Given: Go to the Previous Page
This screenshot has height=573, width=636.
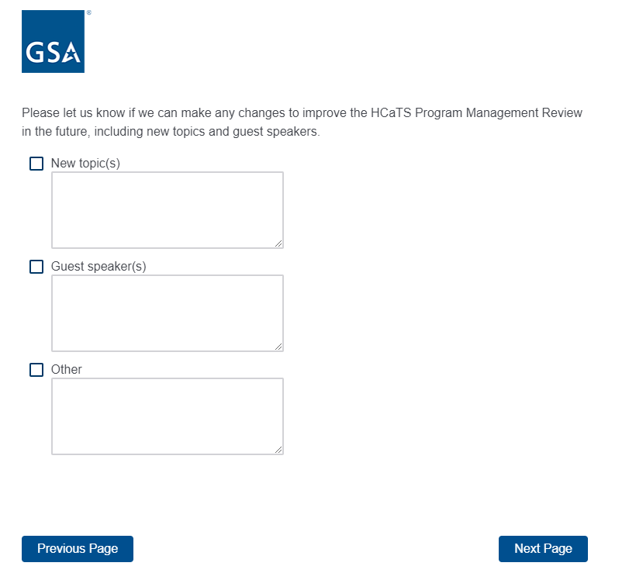Looking at the screenshot, I should point(78,549).
